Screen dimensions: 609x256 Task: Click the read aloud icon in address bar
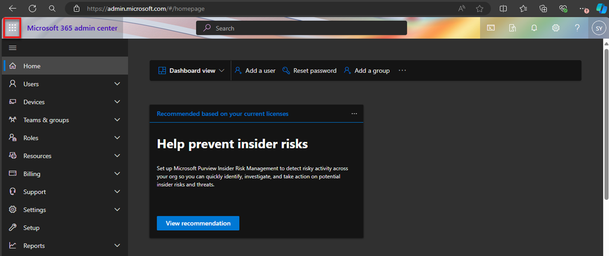(x=462, y=9)
